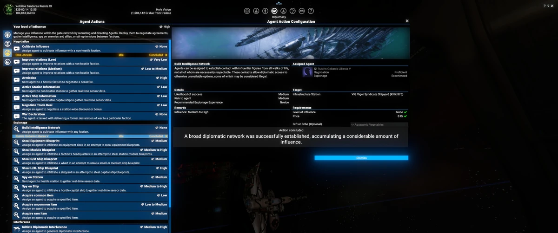This screenshot has width=558, height=233.
Task: Click the help question mark at top-right
Action: 545,6
